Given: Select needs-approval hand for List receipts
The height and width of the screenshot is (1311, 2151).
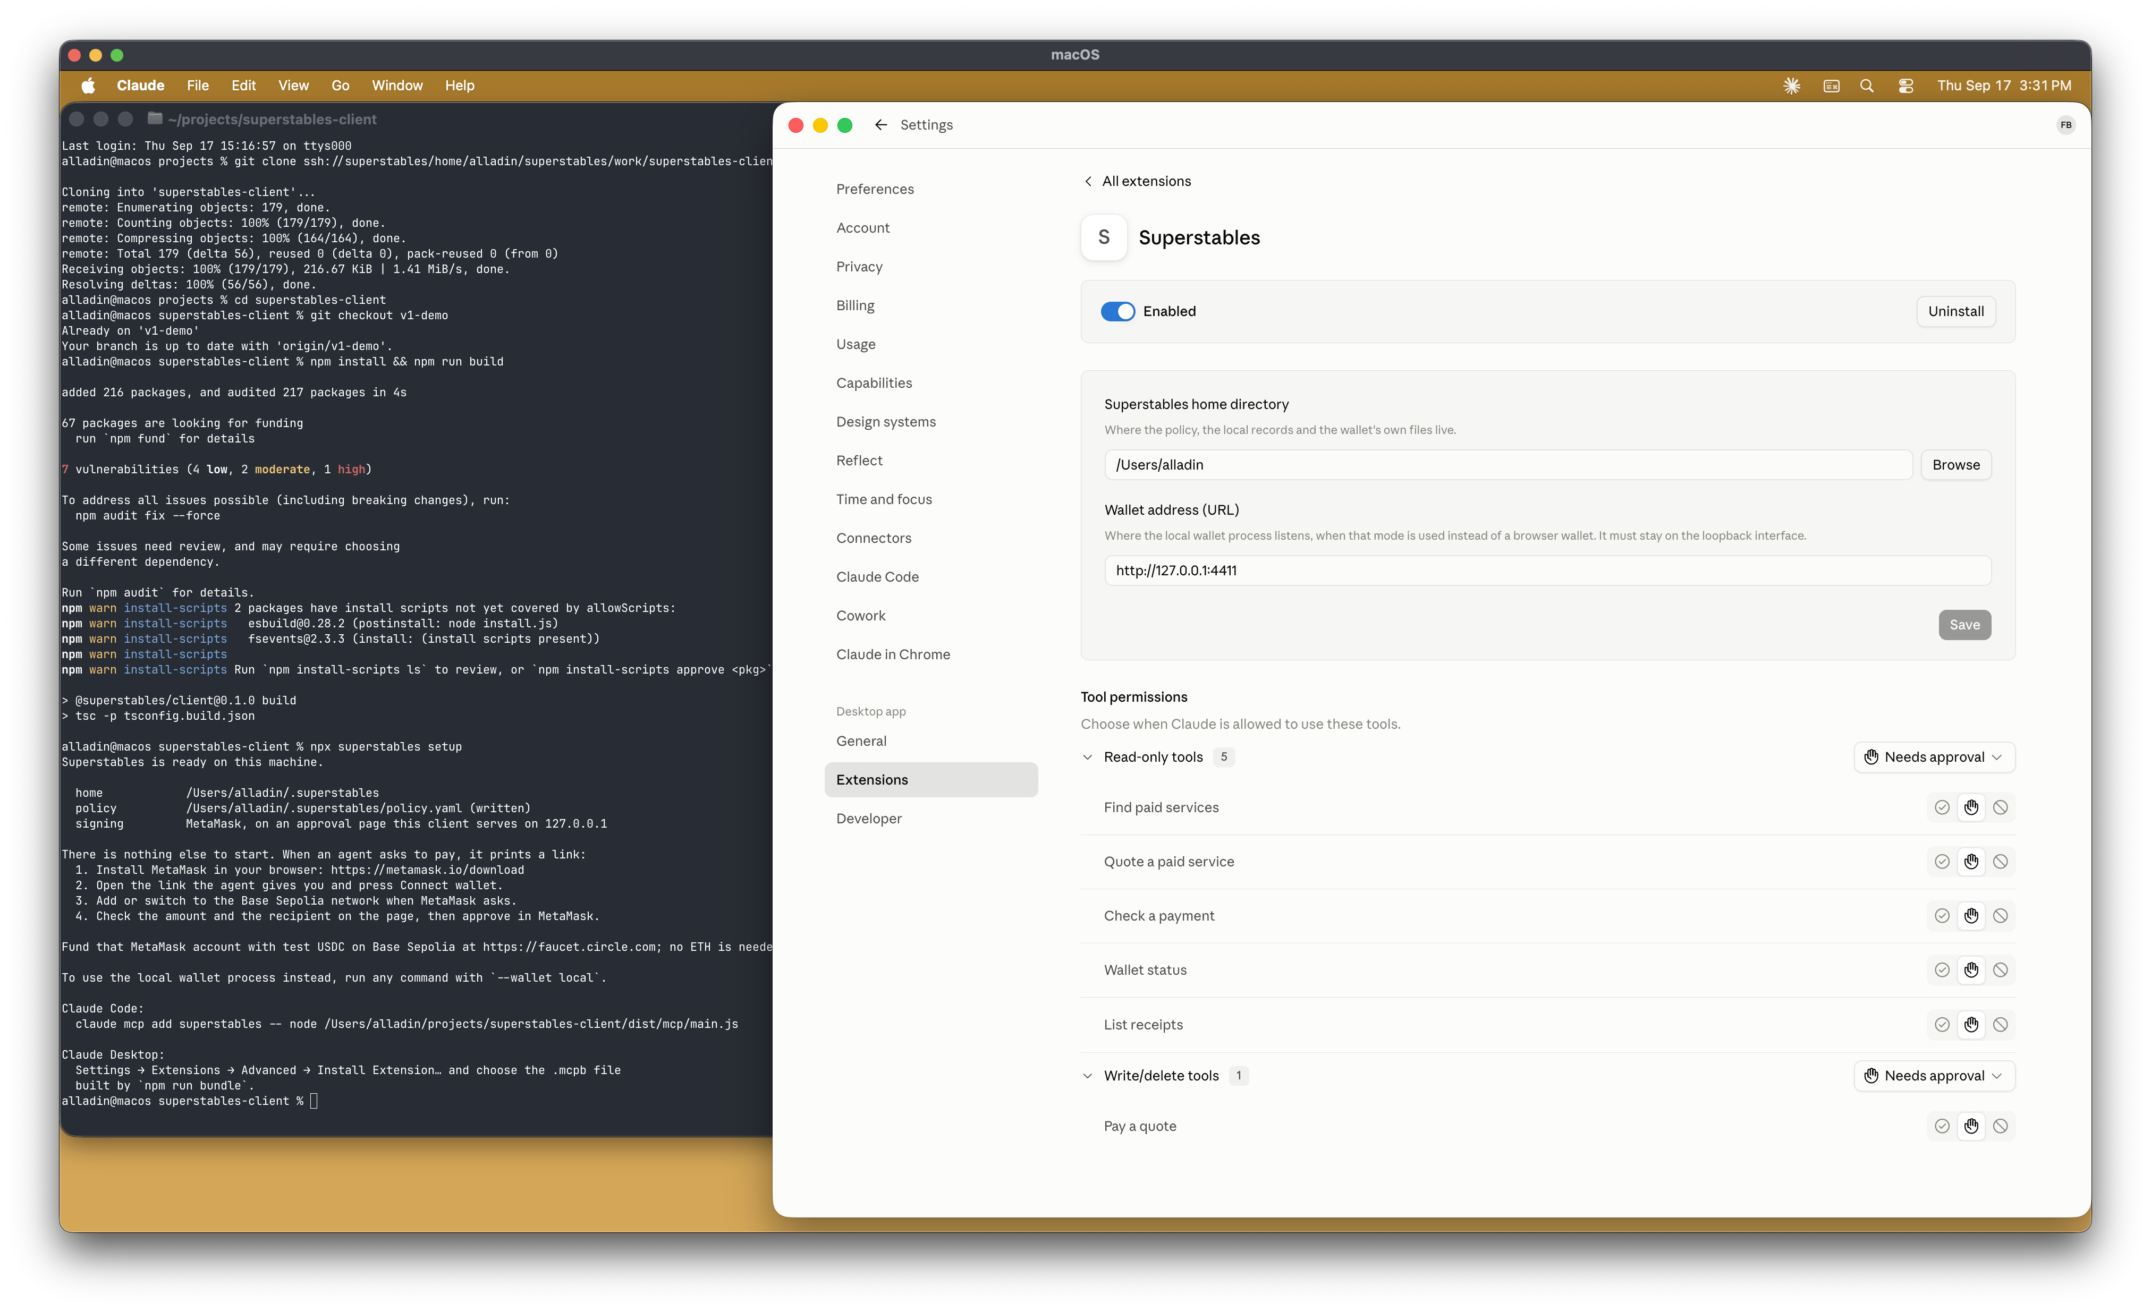Looking at the screenshot, I should click(x=1971, y=1025).
